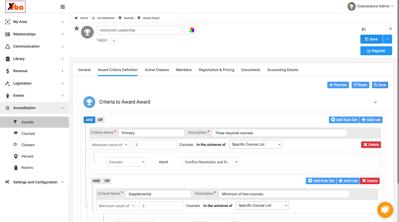
Task: Open the chat support bubble
Action: click(385, 210)
